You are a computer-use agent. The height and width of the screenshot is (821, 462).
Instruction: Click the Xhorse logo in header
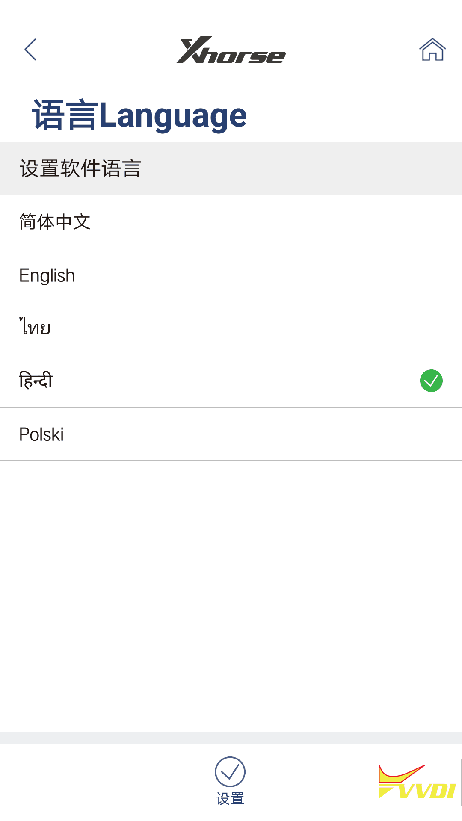(x=231, y=50)
